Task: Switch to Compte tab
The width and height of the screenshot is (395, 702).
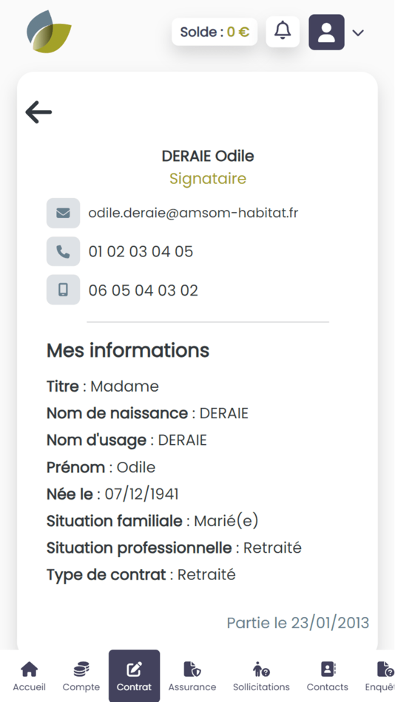Action: [x=81, y=676]
